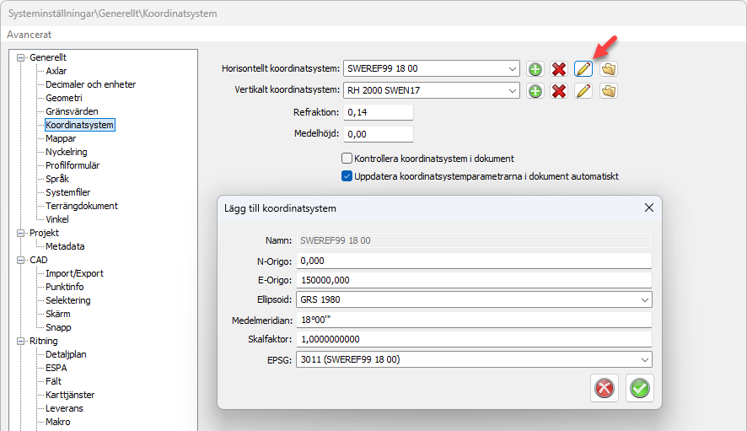Open the EPSG 3011 dropdown list

tap(645, 360)
